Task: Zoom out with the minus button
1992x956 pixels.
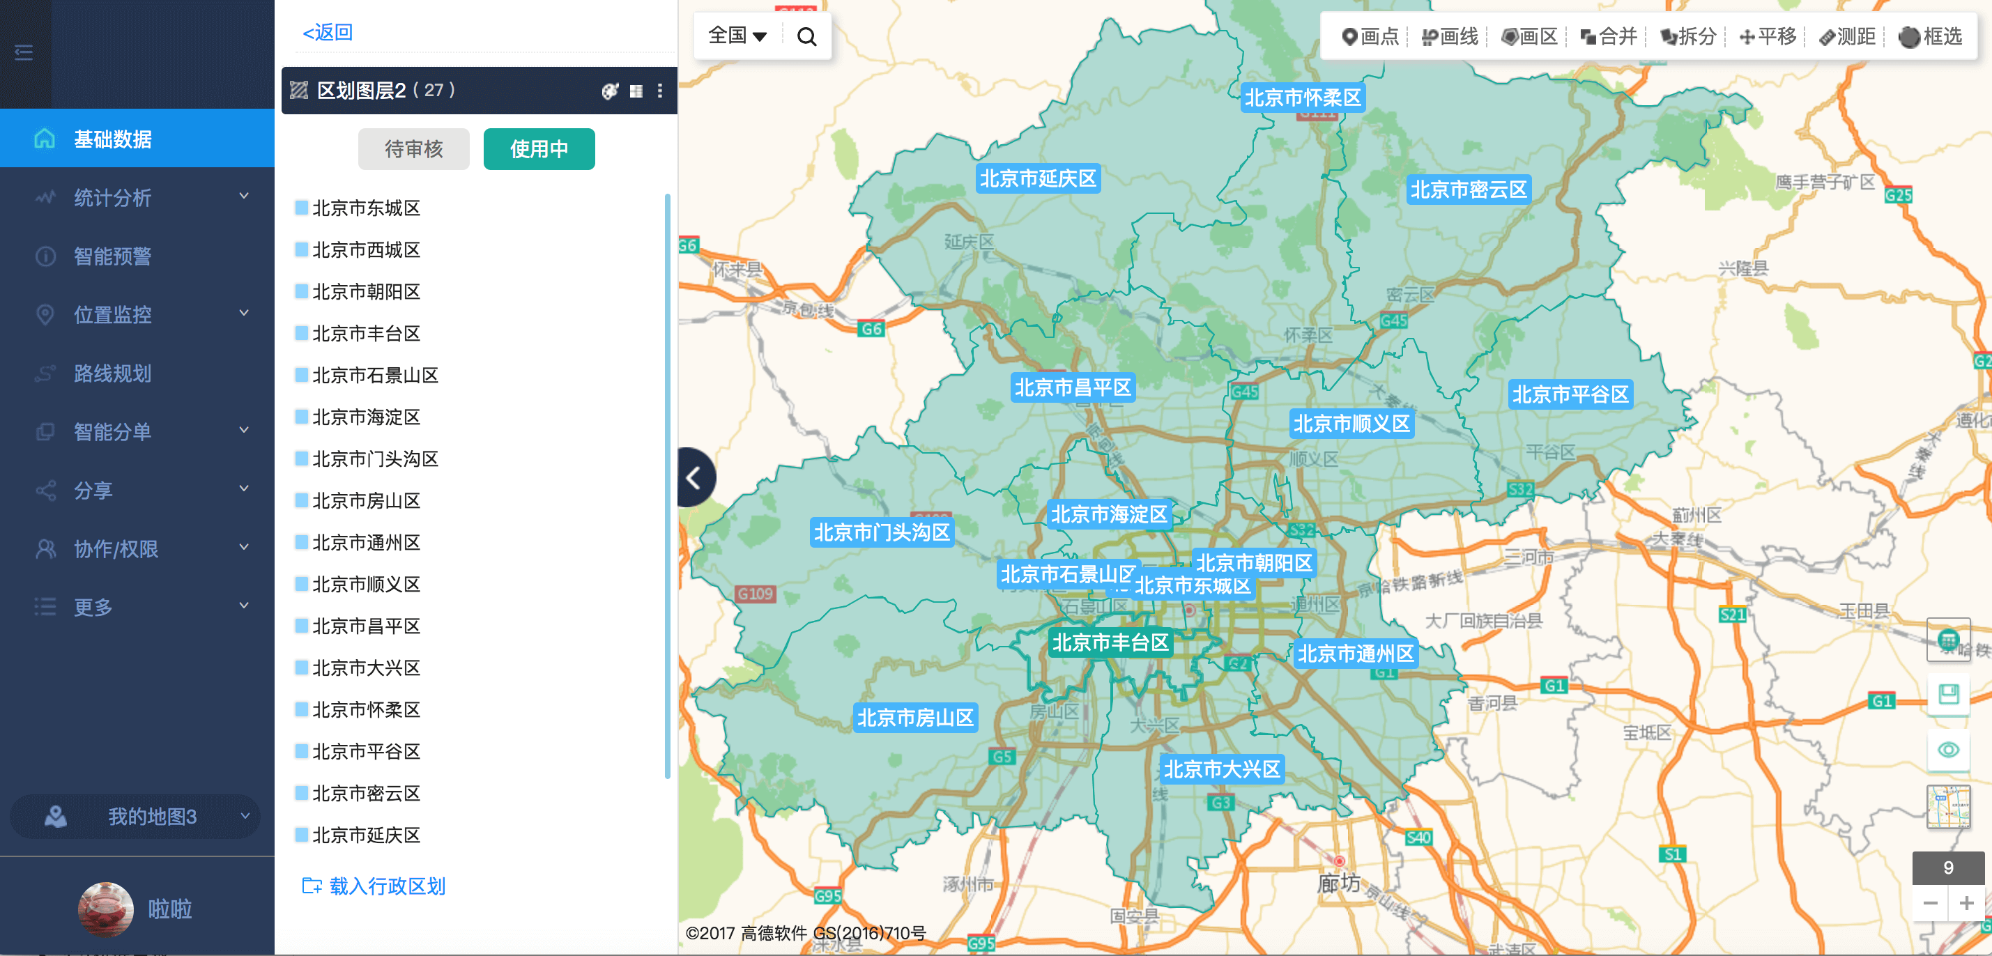Action: (1930, 902)
